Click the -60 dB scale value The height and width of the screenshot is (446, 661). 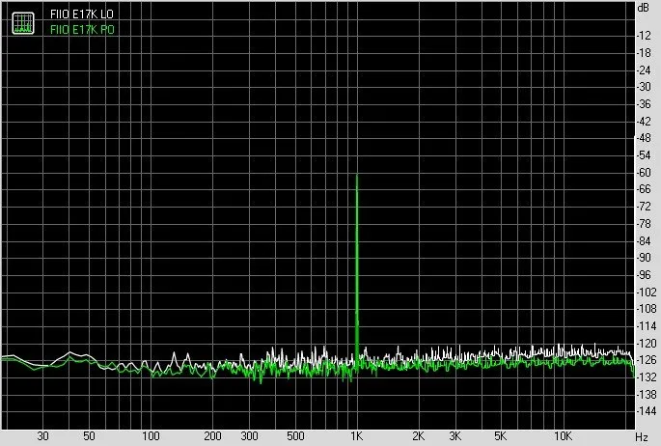pyautogui.click(x=644, y=173)
